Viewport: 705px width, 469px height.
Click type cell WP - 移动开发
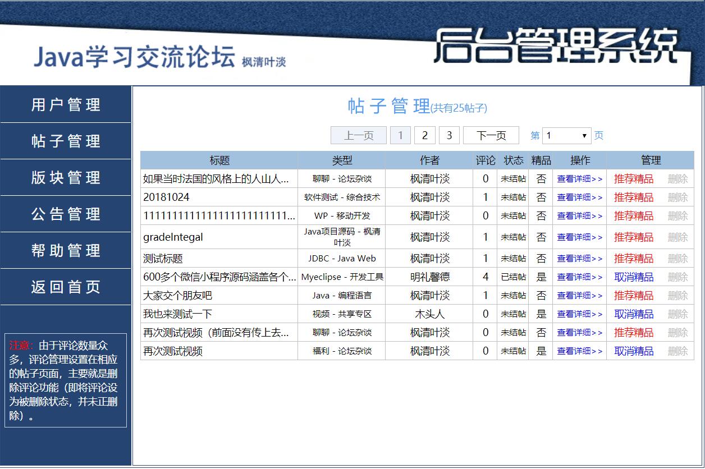tap(342, 216)
